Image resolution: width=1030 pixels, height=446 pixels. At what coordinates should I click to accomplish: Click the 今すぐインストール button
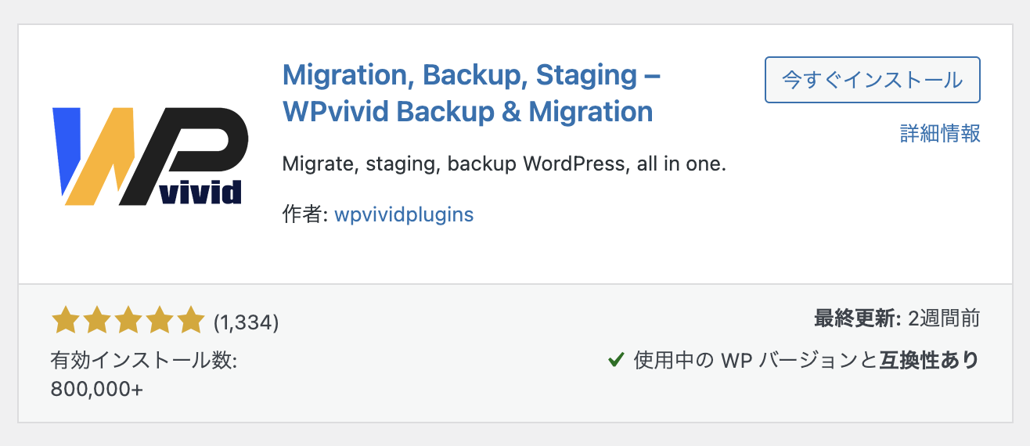click(872, 80)
